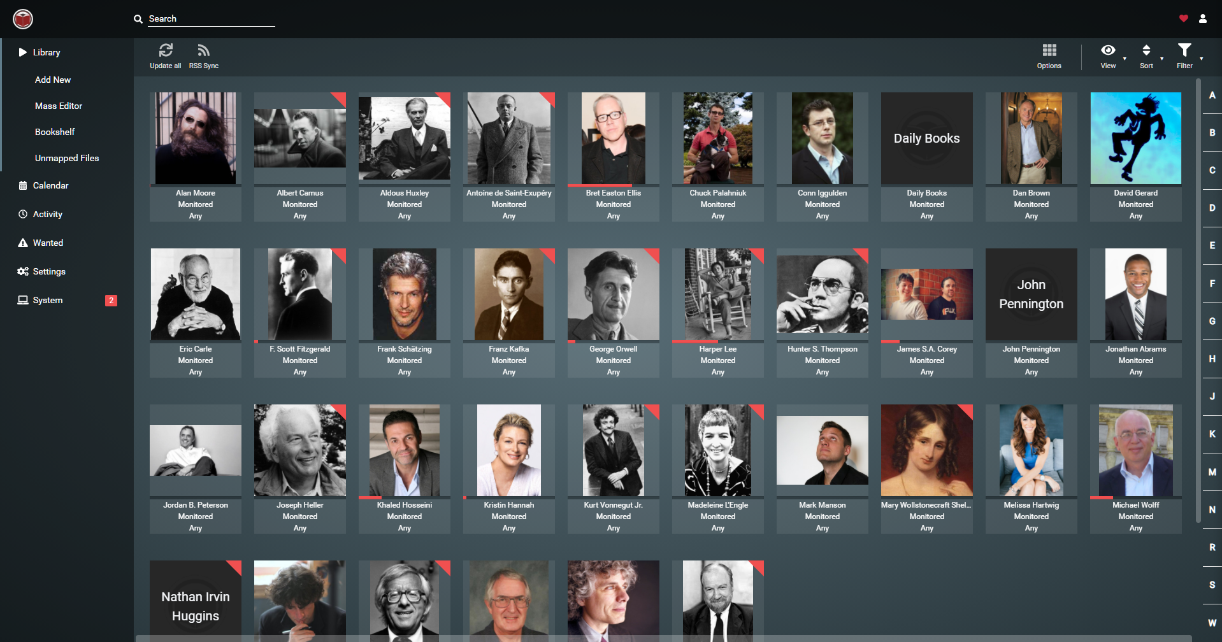Select Mass Editor in sidebar

(59, 106)
